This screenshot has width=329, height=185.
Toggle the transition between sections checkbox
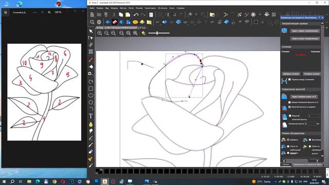click(289, 80)
